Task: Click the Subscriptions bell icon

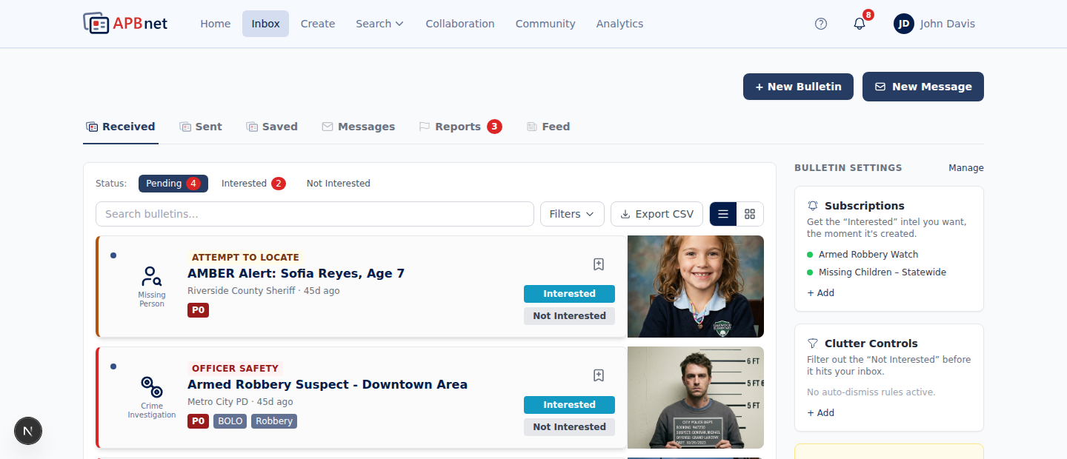Action: [813, 206]
